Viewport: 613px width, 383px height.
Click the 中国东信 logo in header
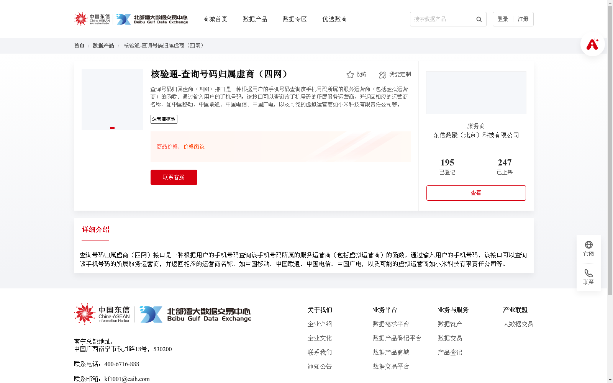(x=92, y=19)
